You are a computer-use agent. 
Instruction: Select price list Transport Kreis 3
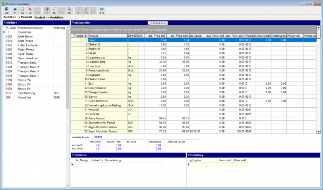coord(34,71)
